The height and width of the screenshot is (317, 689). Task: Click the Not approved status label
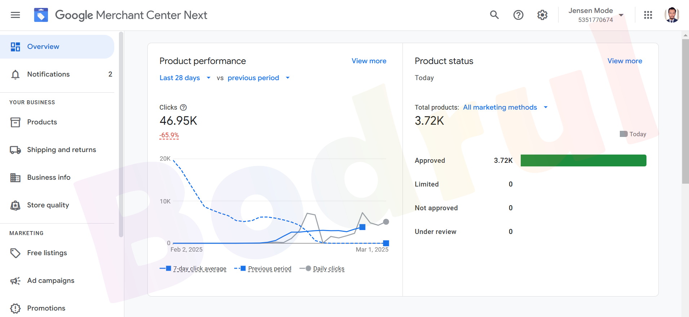(436, 208)
